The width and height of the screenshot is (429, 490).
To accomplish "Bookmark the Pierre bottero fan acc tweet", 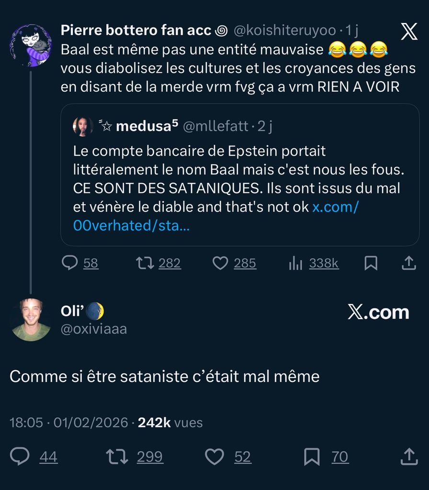I will tap(371, 263).
